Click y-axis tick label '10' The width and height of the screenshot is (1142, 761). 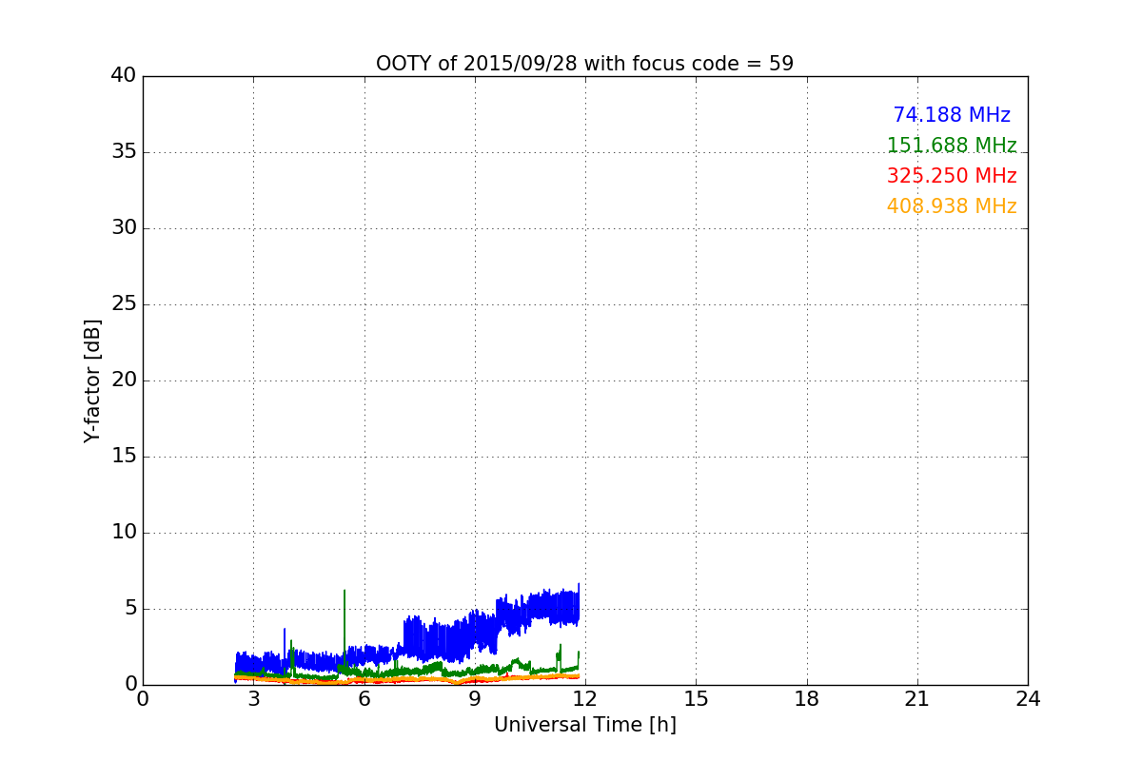pyautogui.click(x=124, y=533)
